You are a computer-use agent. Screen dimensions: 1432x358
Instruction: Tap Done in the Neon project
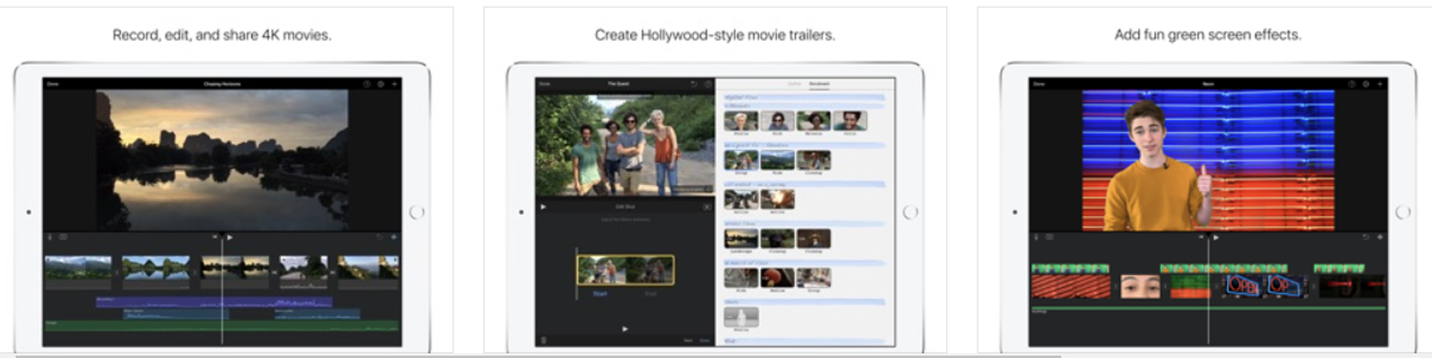(1039, 84)
